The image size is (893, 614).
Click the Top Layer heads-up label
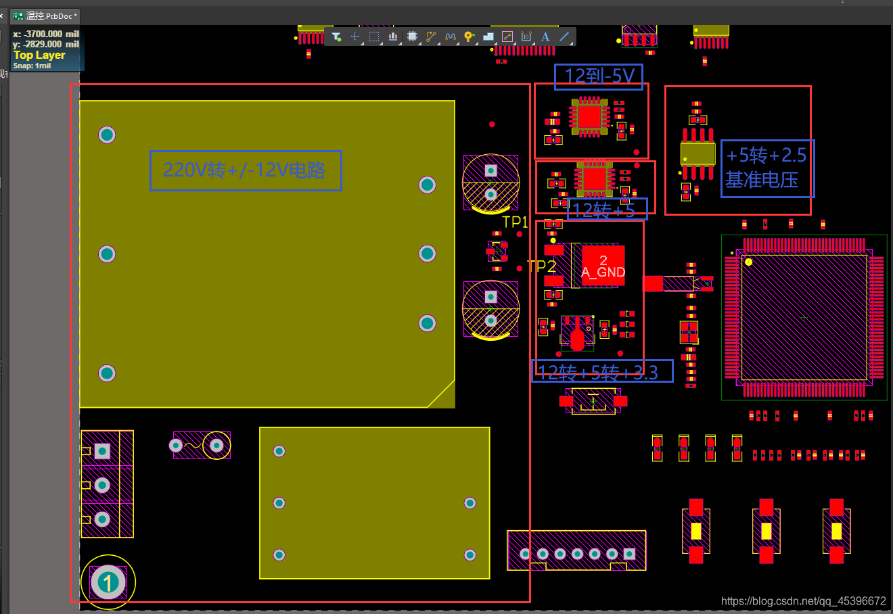click(39, 55)
